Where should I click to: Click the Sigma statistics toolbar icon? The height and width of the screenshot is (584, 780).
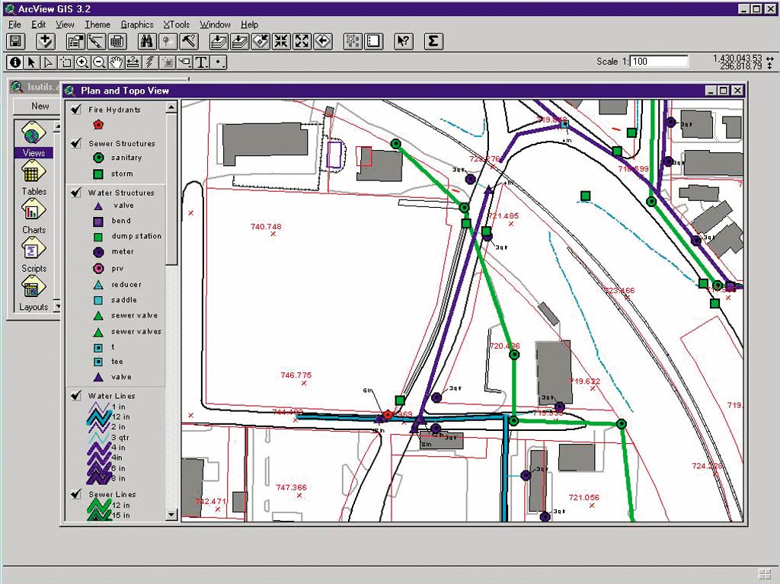click(x=433, y=42)
